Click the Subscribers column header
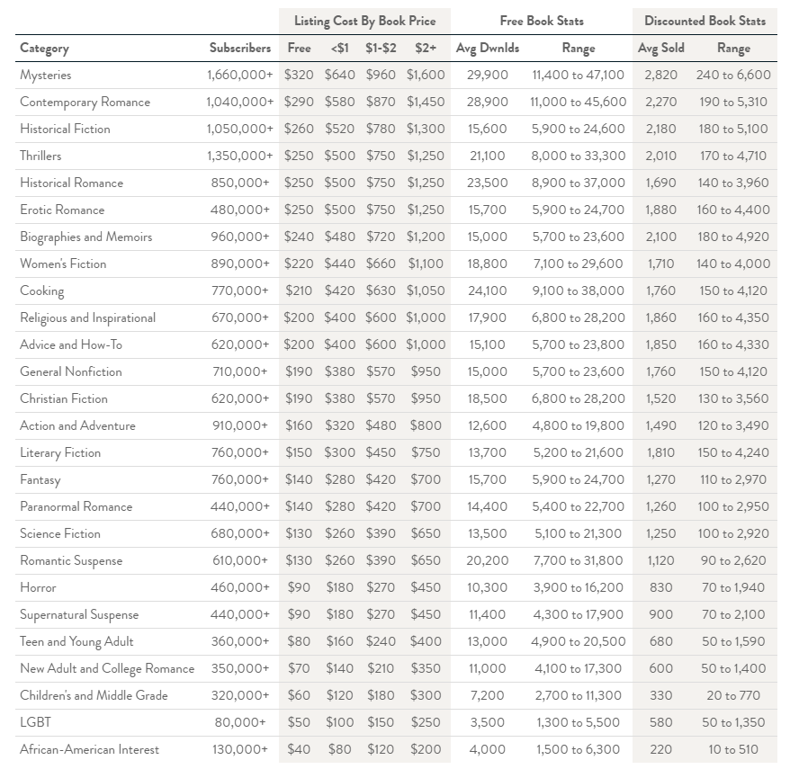Viewport: 790px width, 769px height. tap(240, 48)
